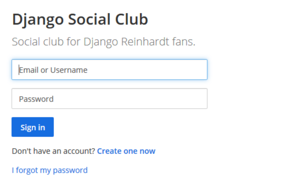
Task: Place cursor in the username textbox
Action: click(109, 70)
